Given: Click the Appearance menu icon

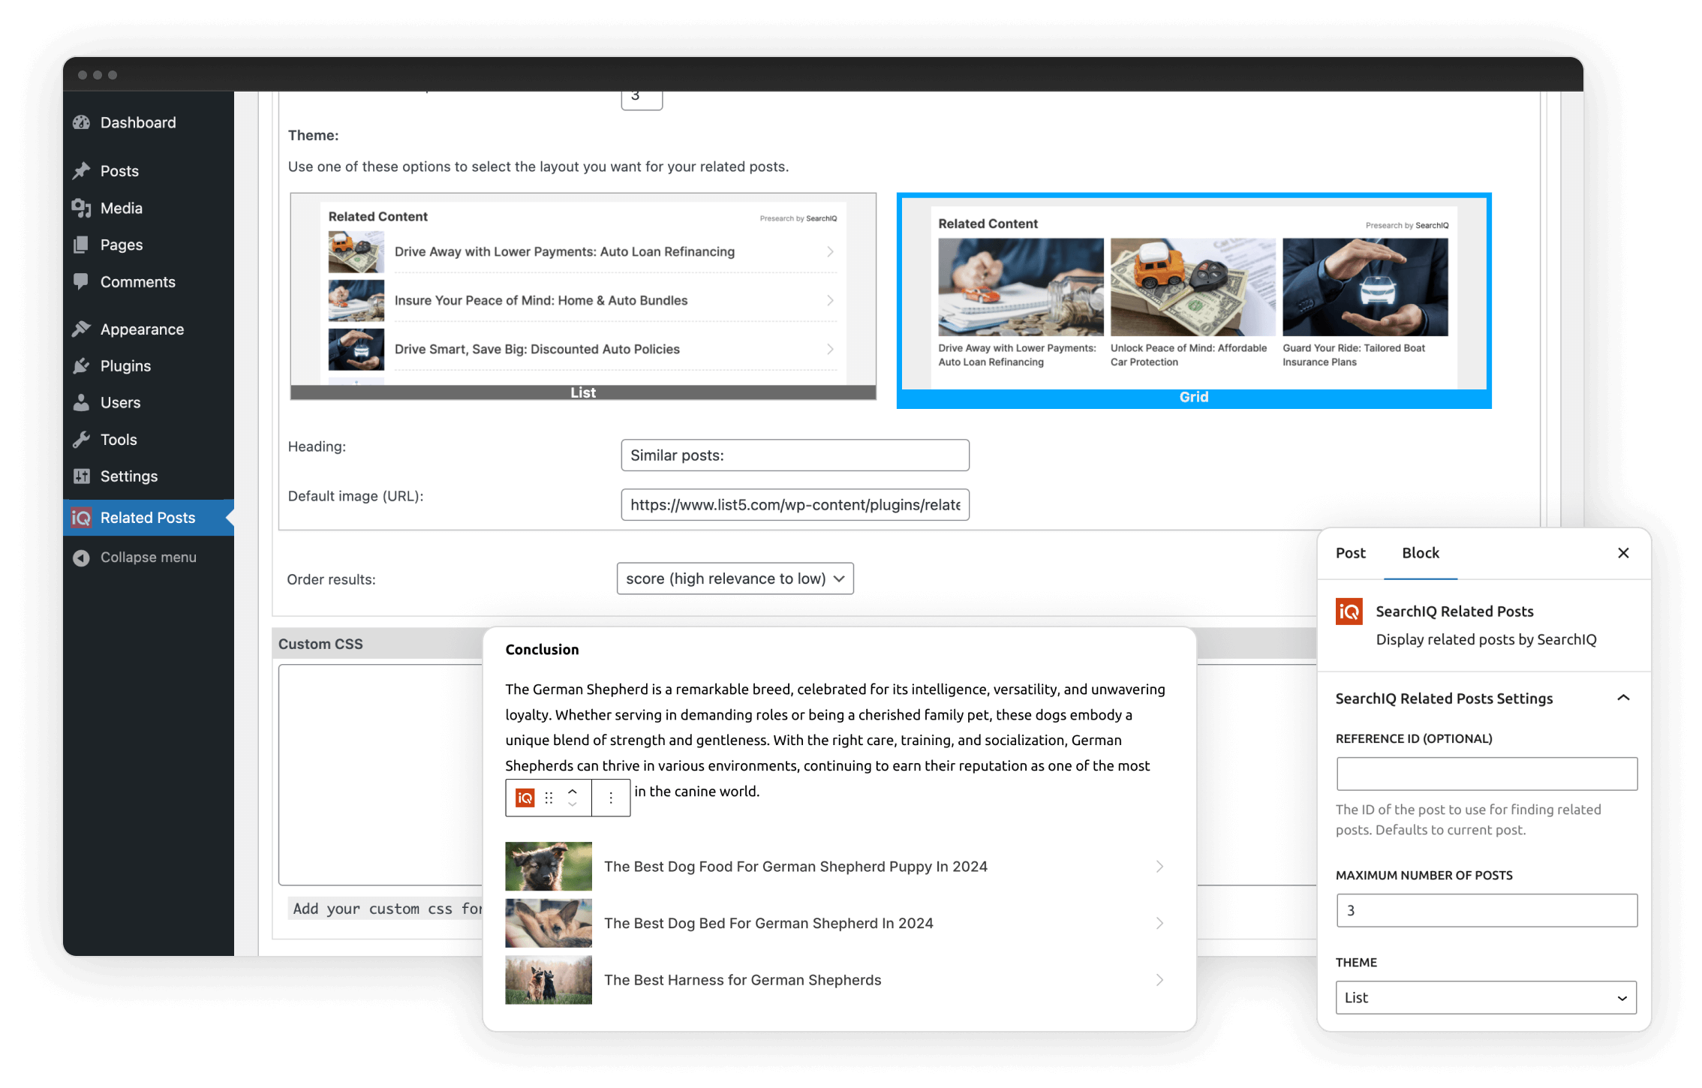Looking at the screenshot, I should click(83, 327).
